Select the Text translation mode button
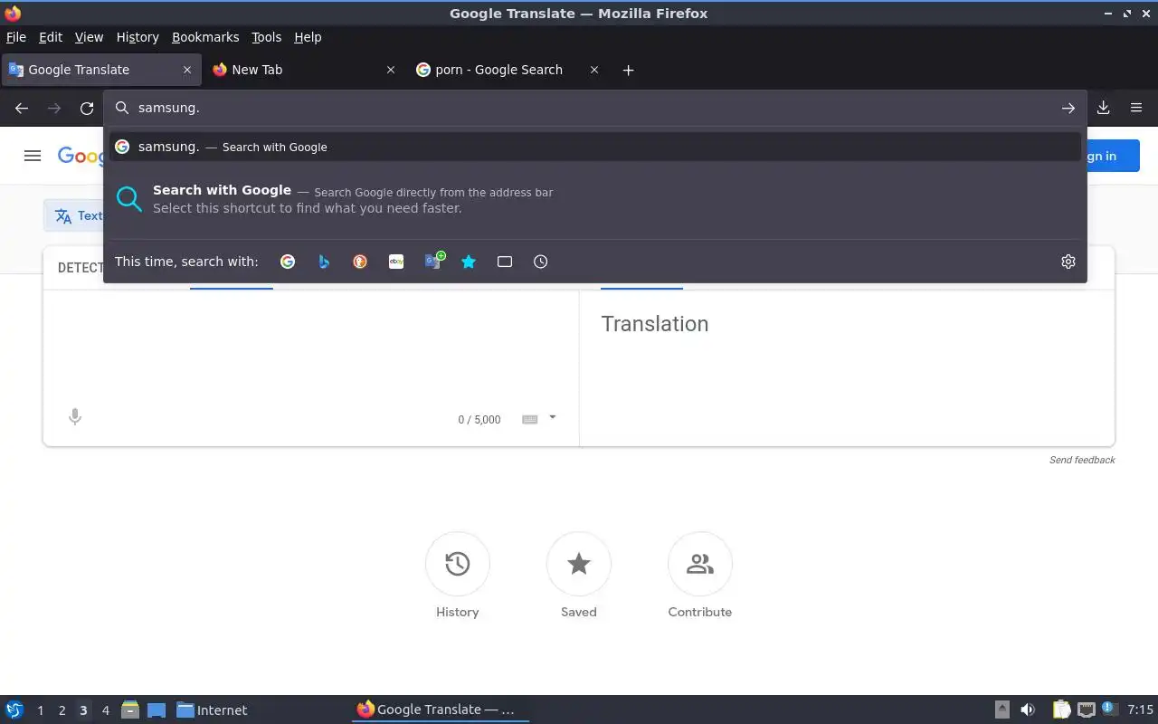1158x724 pixels. click(x=78, y=215)
